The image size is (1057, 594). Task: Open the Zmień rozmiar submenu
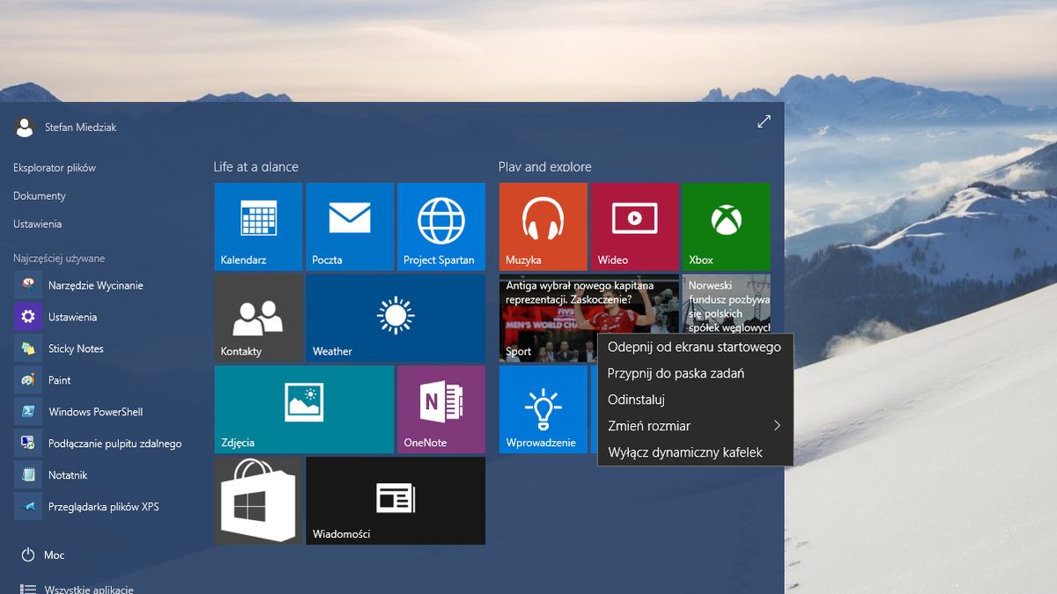695,426
